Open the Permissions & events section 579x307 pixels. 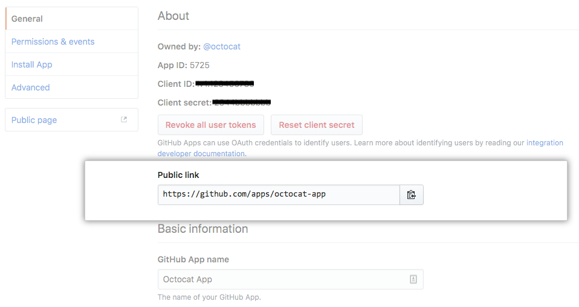(x=53, y=42)
